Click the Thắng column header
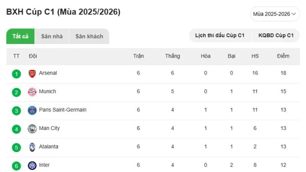This screenshot has width=306, height=172. click(x=173, y=56)
